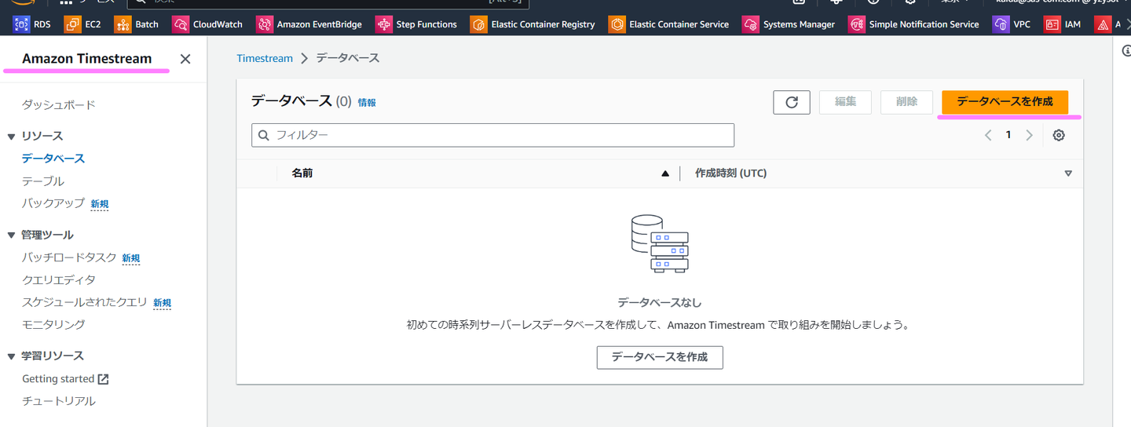Open ダッシュボード in side navigation

point(59,104)
